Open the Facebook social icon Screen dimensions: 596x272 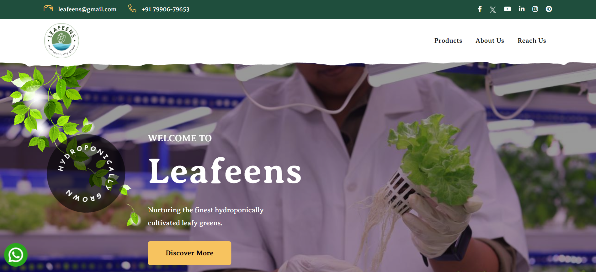(480, 9)
